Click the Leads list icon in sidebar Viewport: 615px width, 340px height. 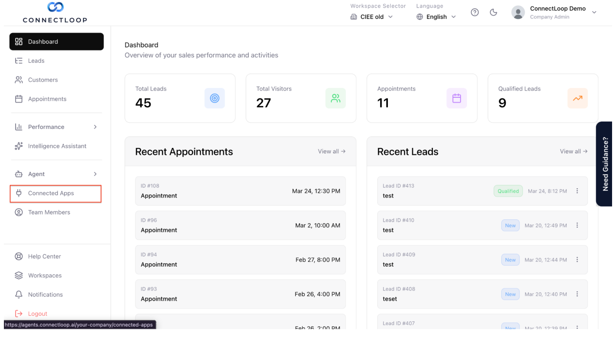click(19, 61)
